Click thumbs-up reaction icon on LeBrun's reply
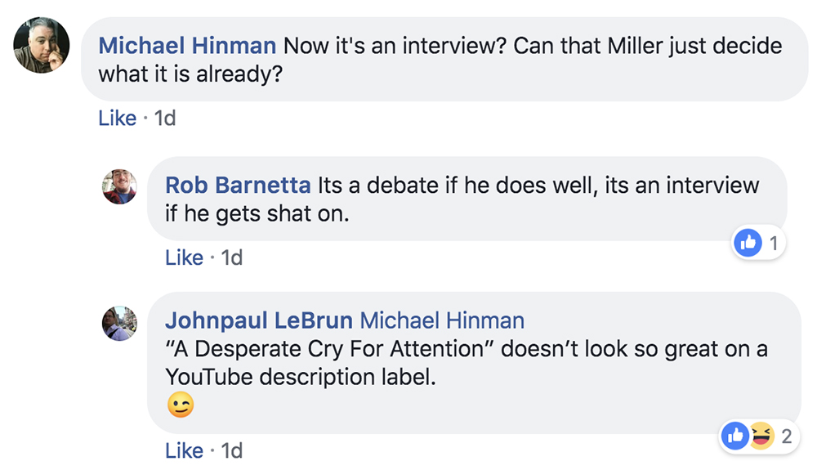This screenshot has width=817, height=470. tap(735, 436)
